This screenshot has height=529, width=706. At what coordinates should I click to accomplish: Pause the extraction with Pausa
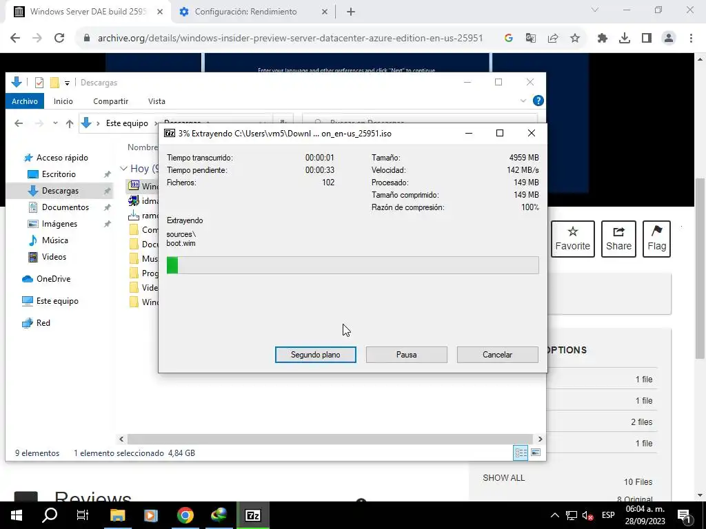click(406, 355)
